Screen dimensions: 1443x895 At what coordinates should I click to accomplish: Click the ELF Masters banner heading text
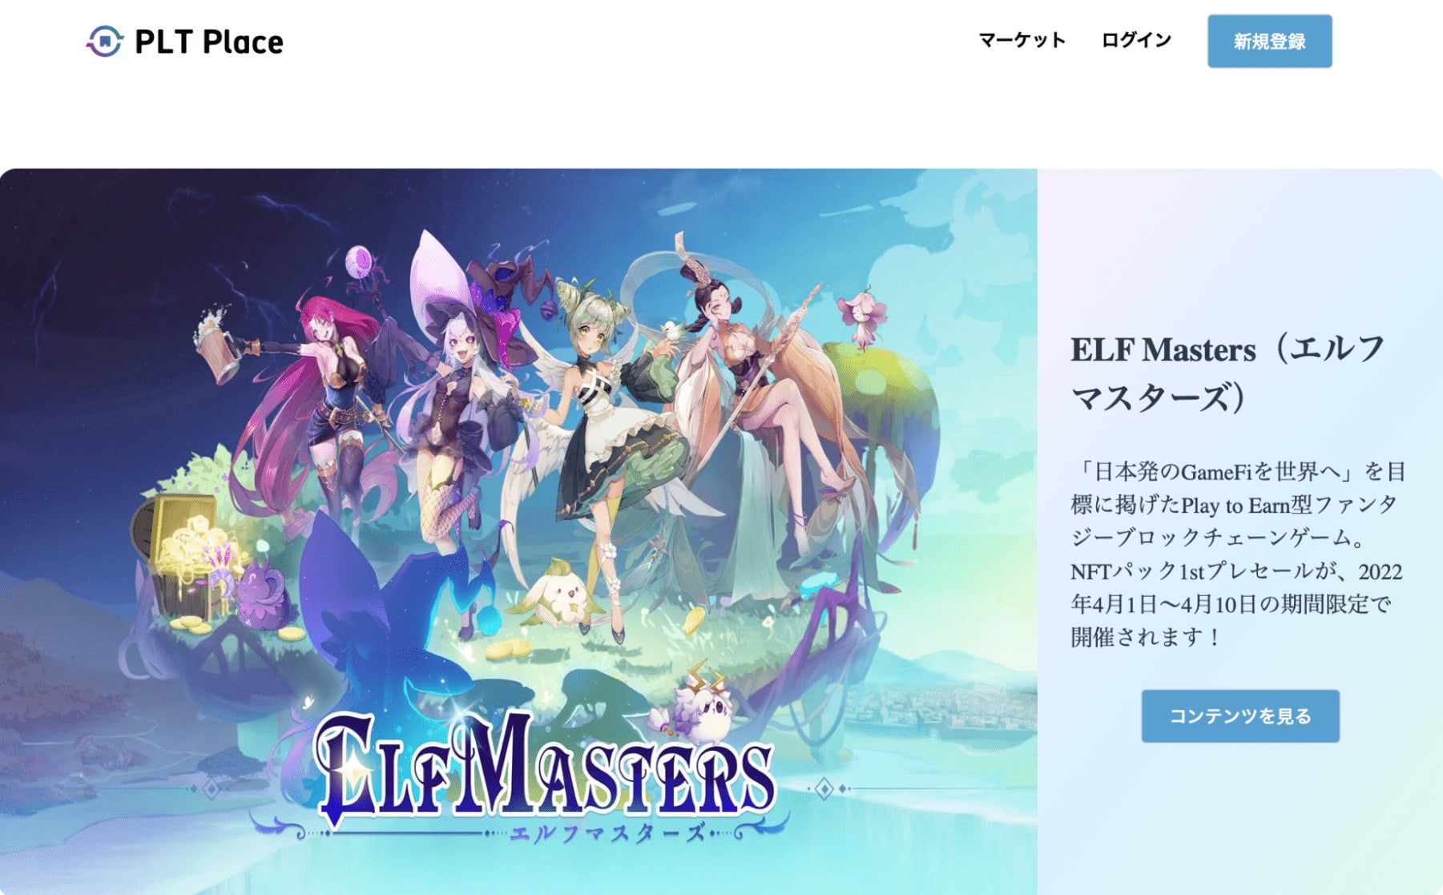pos(1228,373)
